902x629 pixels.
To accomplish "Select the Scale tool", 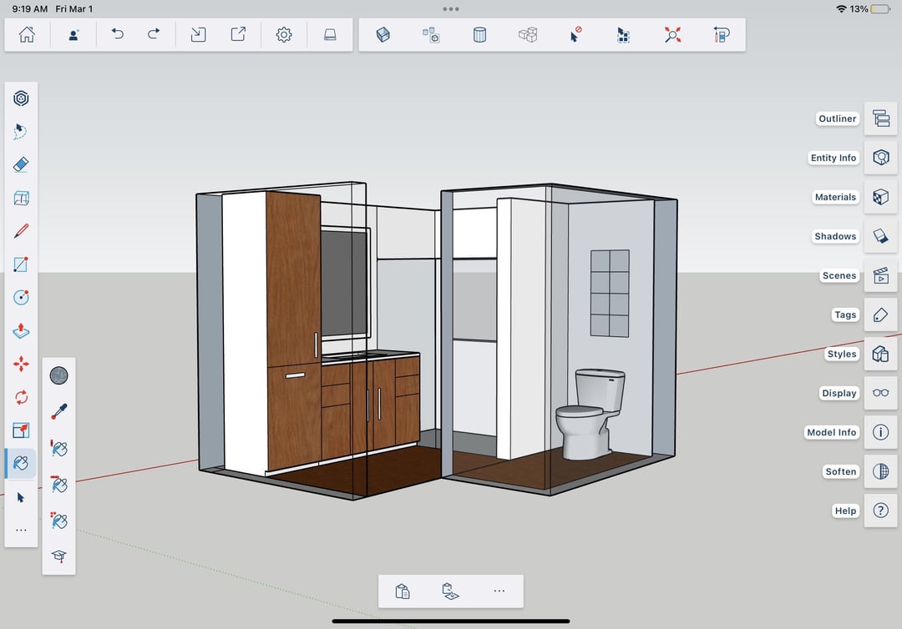I will (x=21, y=430).
